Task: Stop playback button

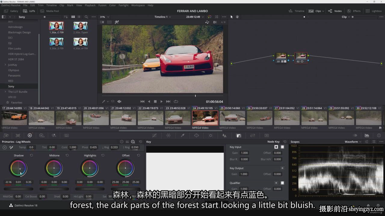Action: (x=155, y=101)
